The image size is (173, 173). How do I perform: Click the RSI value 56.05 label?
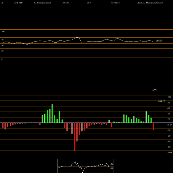[159, 40]
